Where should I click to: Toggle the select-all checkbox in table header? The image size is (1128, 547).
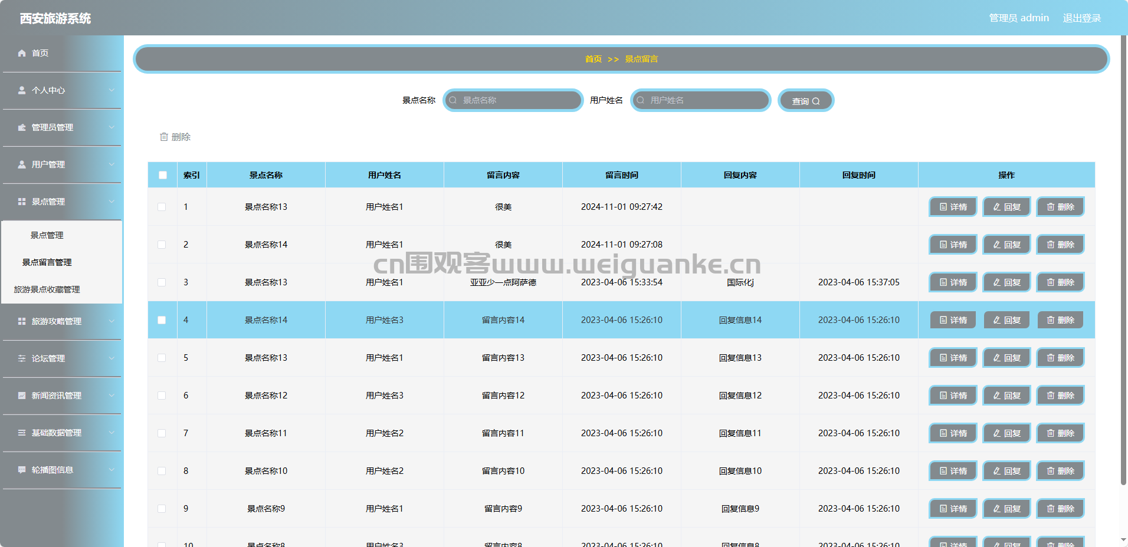pyautogui.click(x=163, y=175)
